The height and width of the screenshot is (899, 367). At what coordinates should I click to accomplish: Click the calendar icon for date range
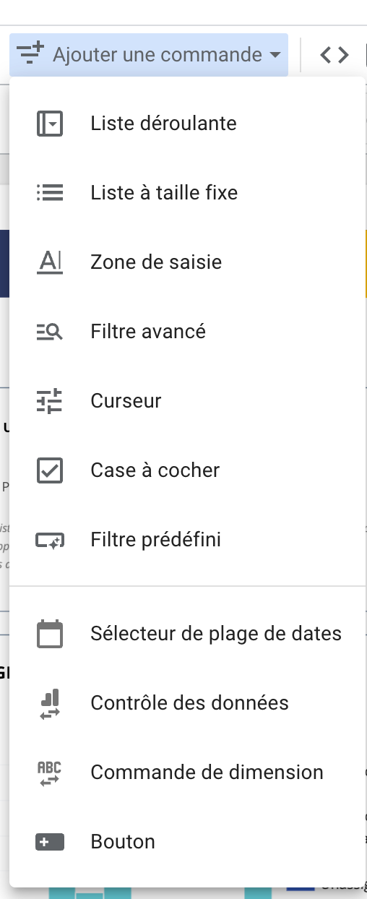point(50,634)
